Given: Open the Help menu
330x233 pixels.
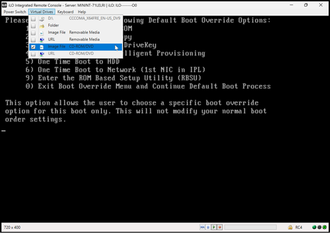Looking at the screenshot, I should [82, 12].
